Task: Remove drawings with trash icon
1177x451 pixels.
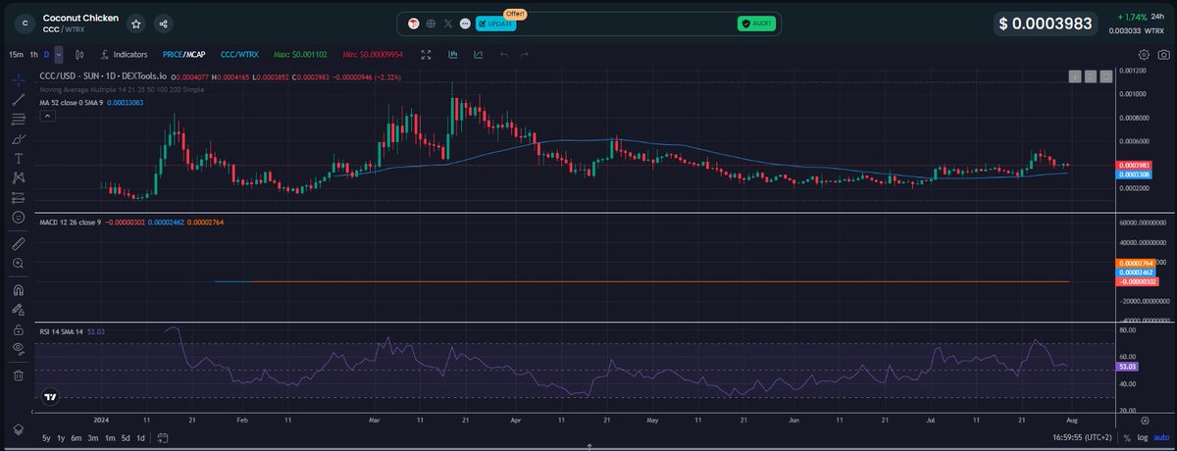Action: tap(19, 375)
